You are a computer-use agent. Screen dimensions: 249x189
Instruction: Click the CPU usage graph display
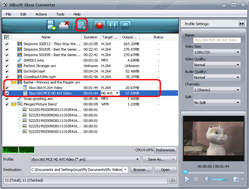pos(18,150)
